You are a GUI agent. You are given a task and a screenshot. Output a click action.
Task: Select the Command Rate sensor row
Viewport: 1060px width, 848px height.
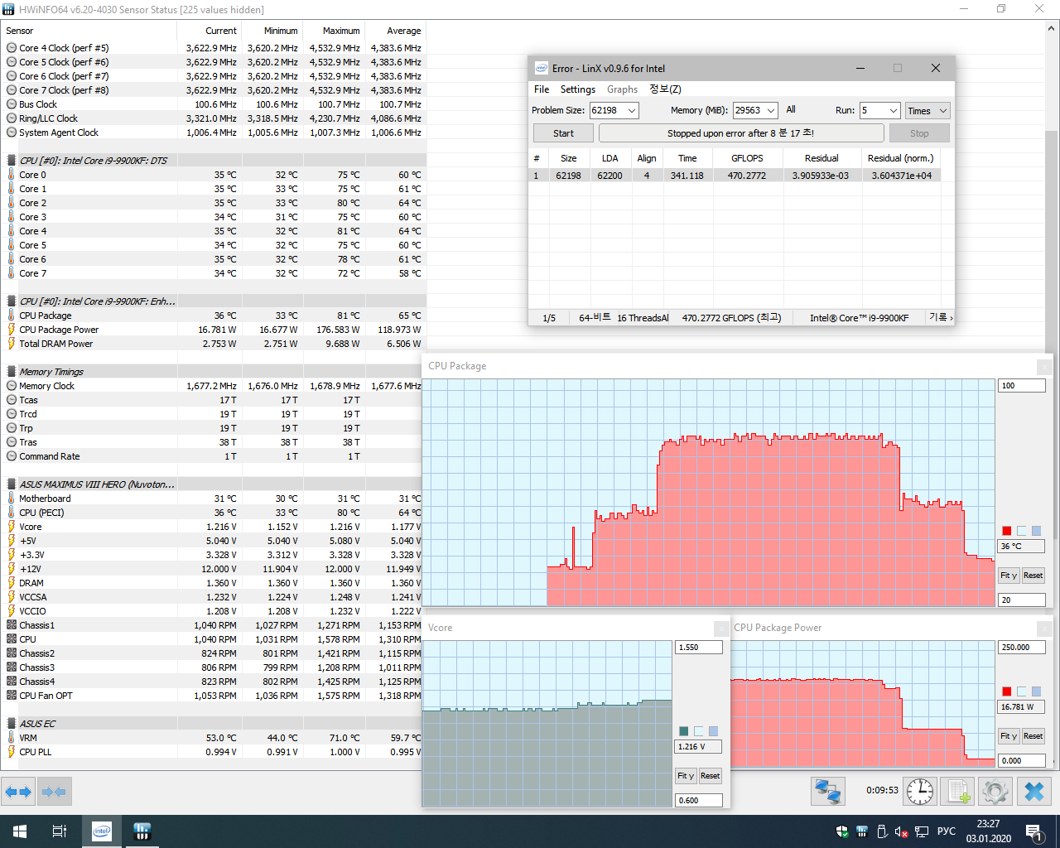214,456
